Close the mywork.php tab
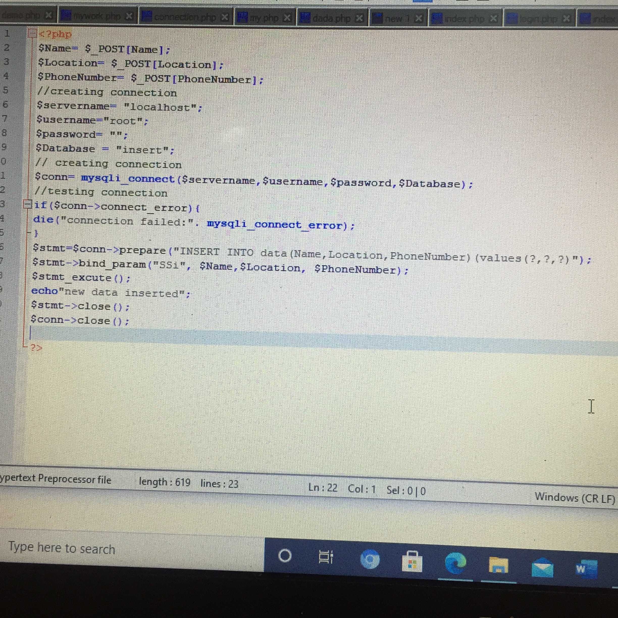 (129, 16)
